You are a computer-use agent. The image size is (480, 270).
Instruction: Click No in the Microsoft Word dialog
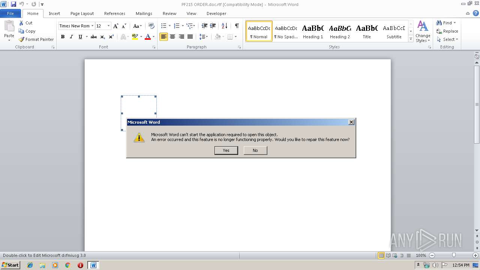[255, 150]
